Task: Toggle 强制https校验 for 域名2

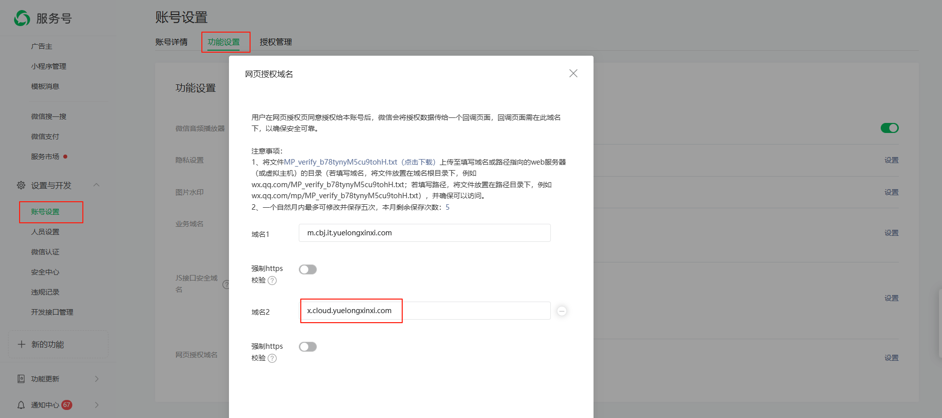Action: (x=308, y=347)
